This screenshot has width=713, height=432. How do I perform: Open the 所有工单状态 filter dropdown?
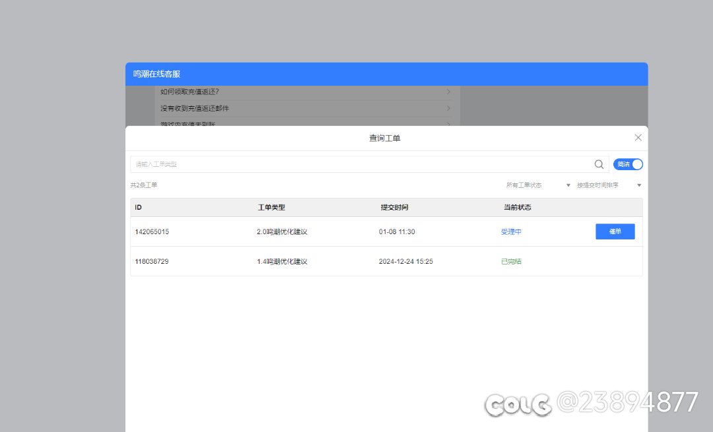(538, 185)
